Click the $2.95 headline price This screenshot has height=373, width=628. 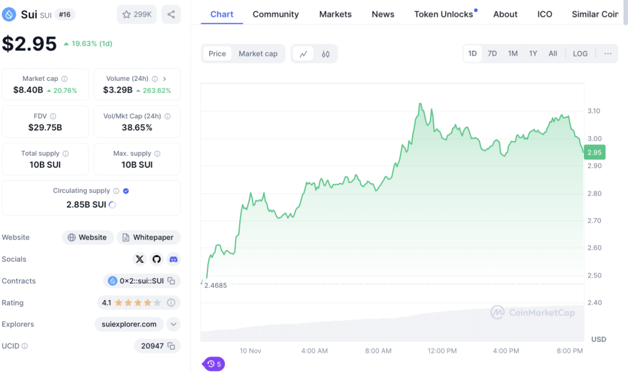29,43
